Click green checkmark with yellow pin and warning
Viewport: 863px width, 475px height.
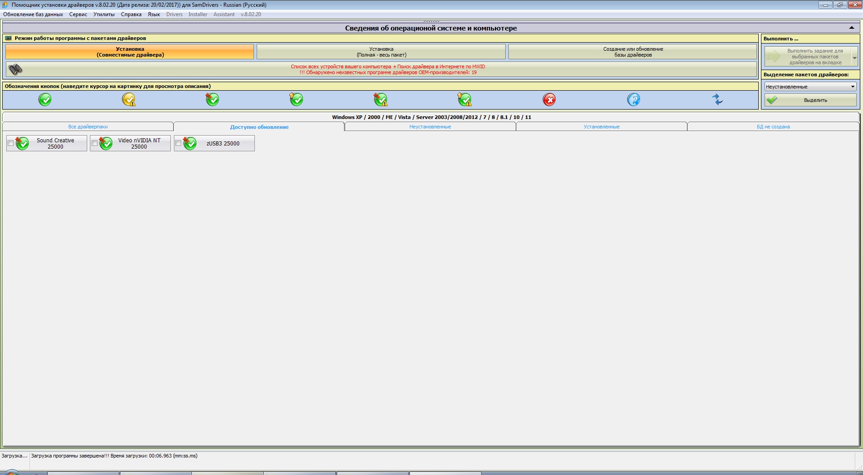[464, 99]
